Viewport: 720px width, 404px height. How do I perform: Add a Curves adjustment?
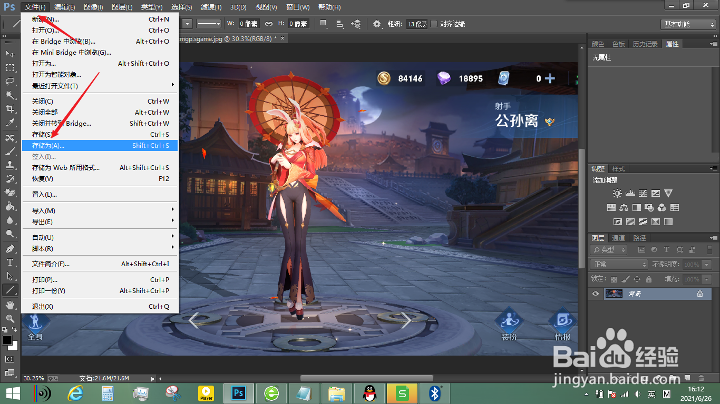click(643, 194)
